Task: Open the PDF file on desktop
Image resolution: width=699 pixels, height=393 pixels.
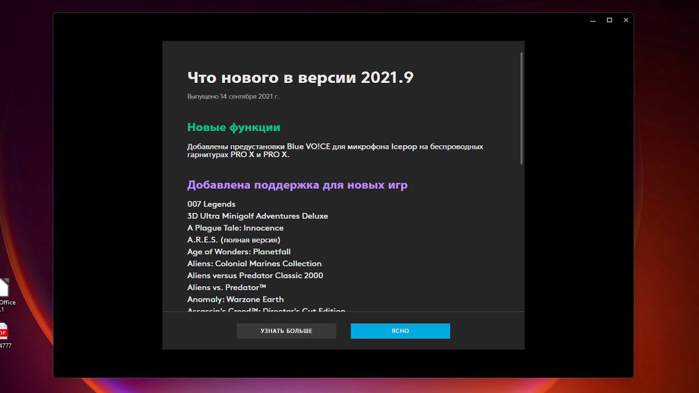Action: pos(3,335)
